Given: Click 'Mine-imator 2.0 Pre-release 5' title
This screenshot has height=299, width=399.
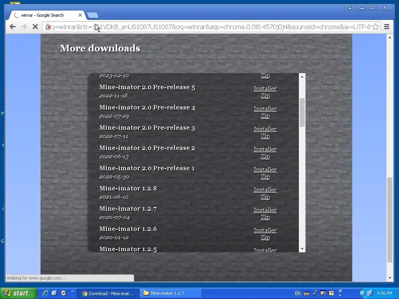Looking at the screenshot, I should (x=147, y=87).
